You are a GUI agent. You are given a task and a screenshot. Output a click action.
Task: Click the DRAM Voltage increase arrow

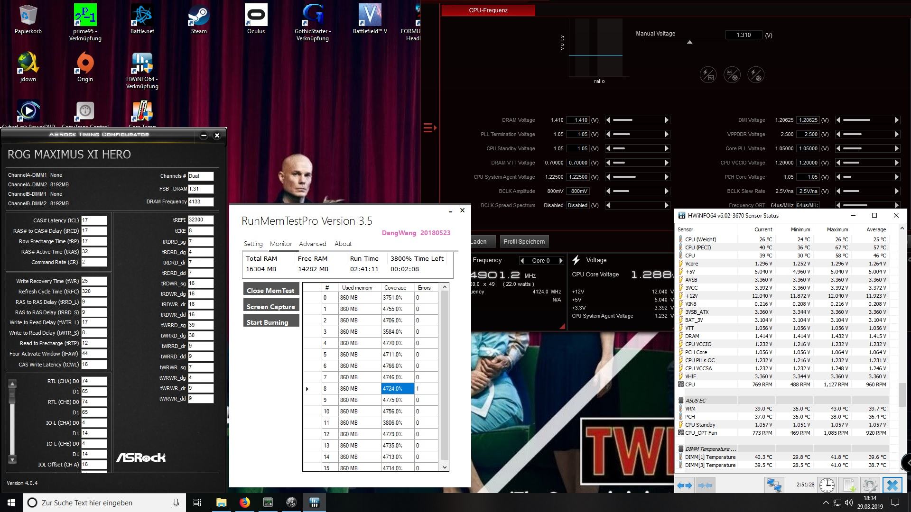pos(666,120)
